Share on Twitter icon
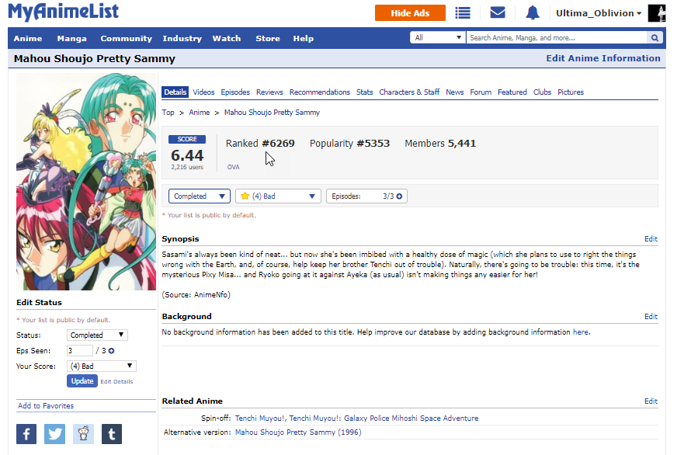The image size is (698, 455). coord(55,433)
